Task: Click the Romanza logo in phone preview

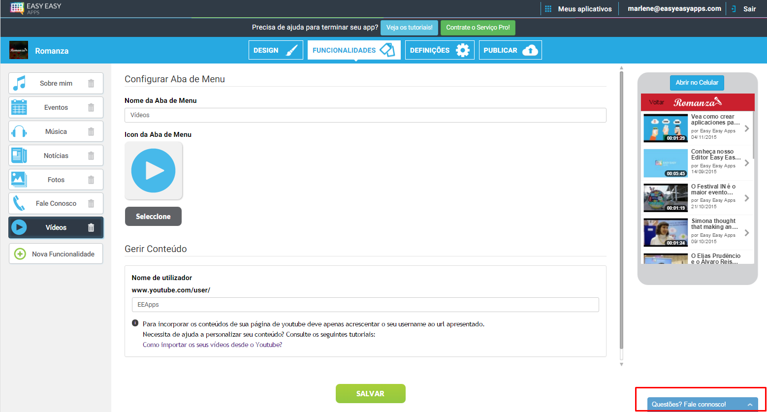Action: tap(698, 102)
